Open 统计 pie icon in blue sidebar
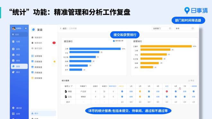This screenshot has height=119, width=212. (x=13, y=72)
